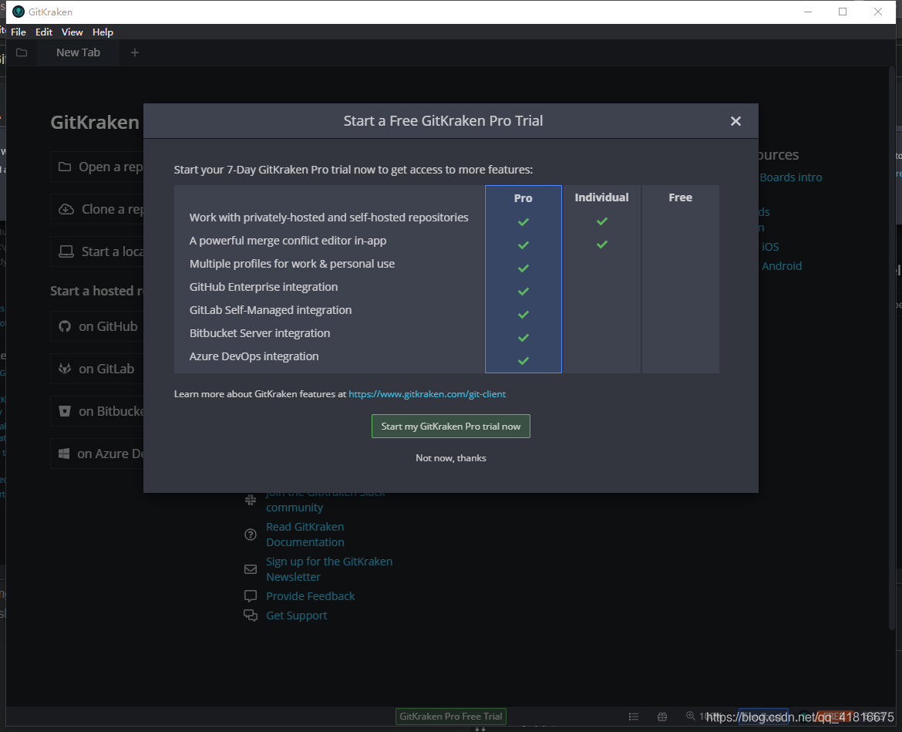Image resolution: width=902 pixels, height=732 pixels.
Task: Click the community link text
Action: [294, 508]
